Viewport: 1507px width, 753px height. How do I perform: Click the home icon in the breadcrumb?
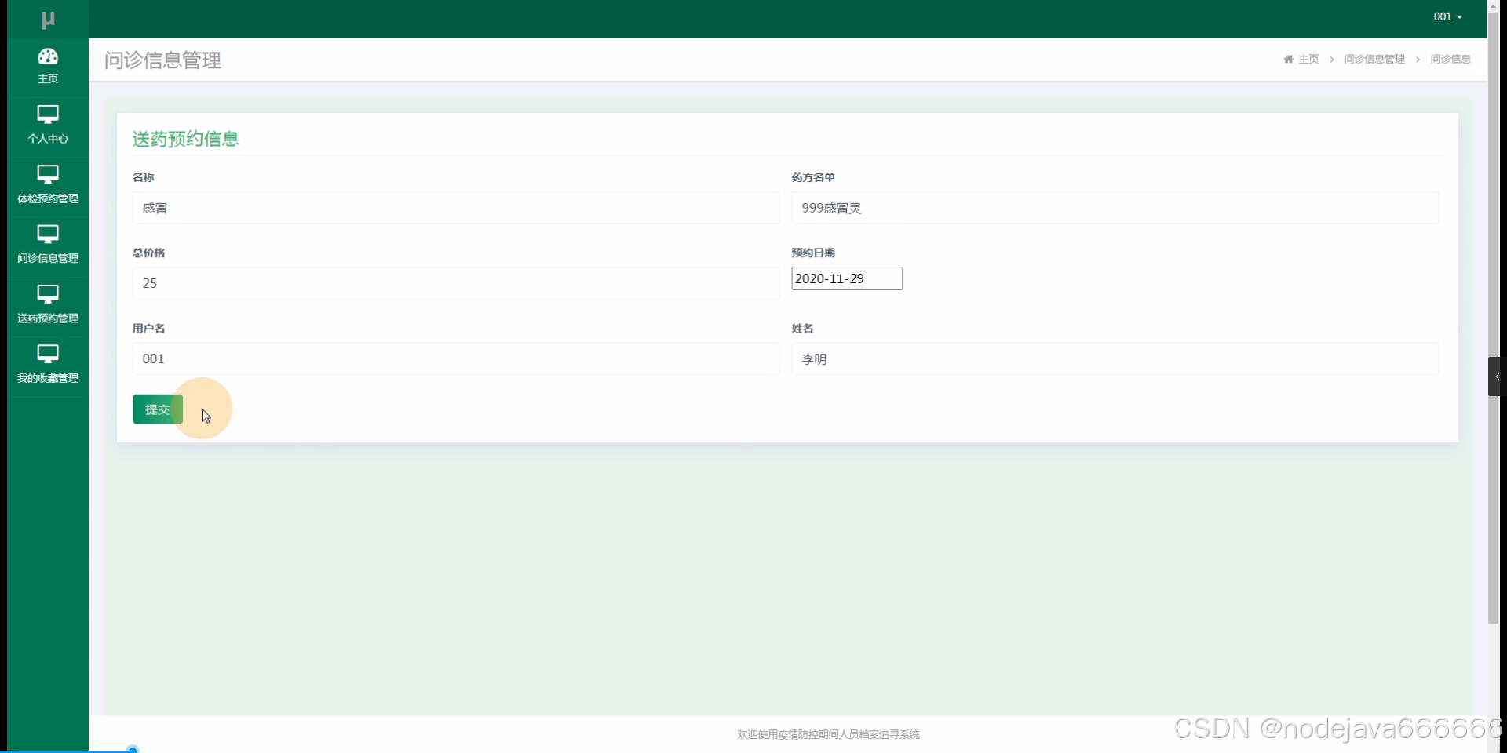(1288, 60)
